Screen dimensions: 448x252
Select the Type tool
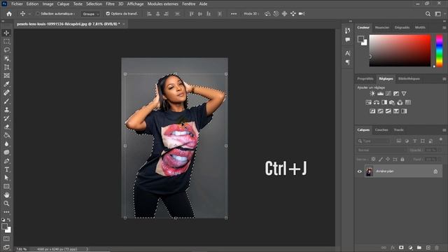(x=6, y=169)
